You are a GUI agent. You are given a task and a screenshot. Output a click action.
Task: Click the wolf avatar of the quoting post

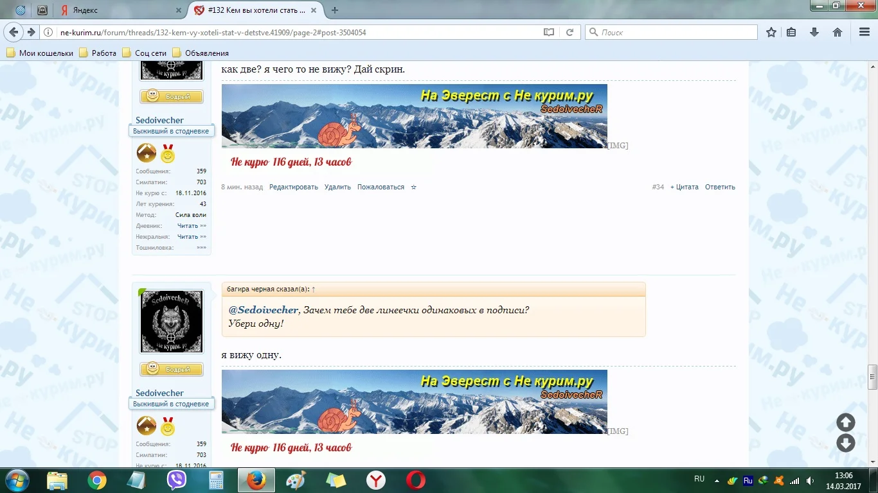coord(172,322)
